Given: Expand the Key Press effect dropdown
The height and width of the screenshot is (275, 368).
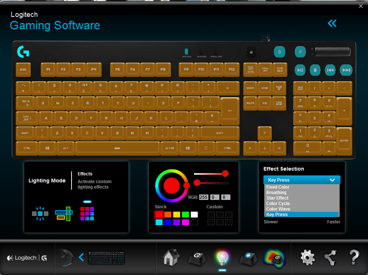Looking at the screenshot, I should (x=302, y=180).
